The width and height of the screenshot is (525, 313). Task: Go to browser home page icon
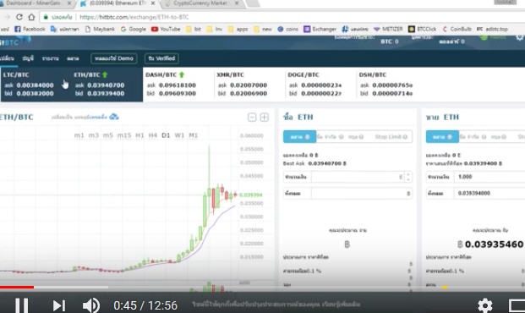click(31, 17)
